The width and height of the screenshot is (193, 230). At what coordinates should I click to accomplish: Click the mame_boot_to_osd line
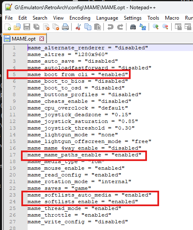76,88
